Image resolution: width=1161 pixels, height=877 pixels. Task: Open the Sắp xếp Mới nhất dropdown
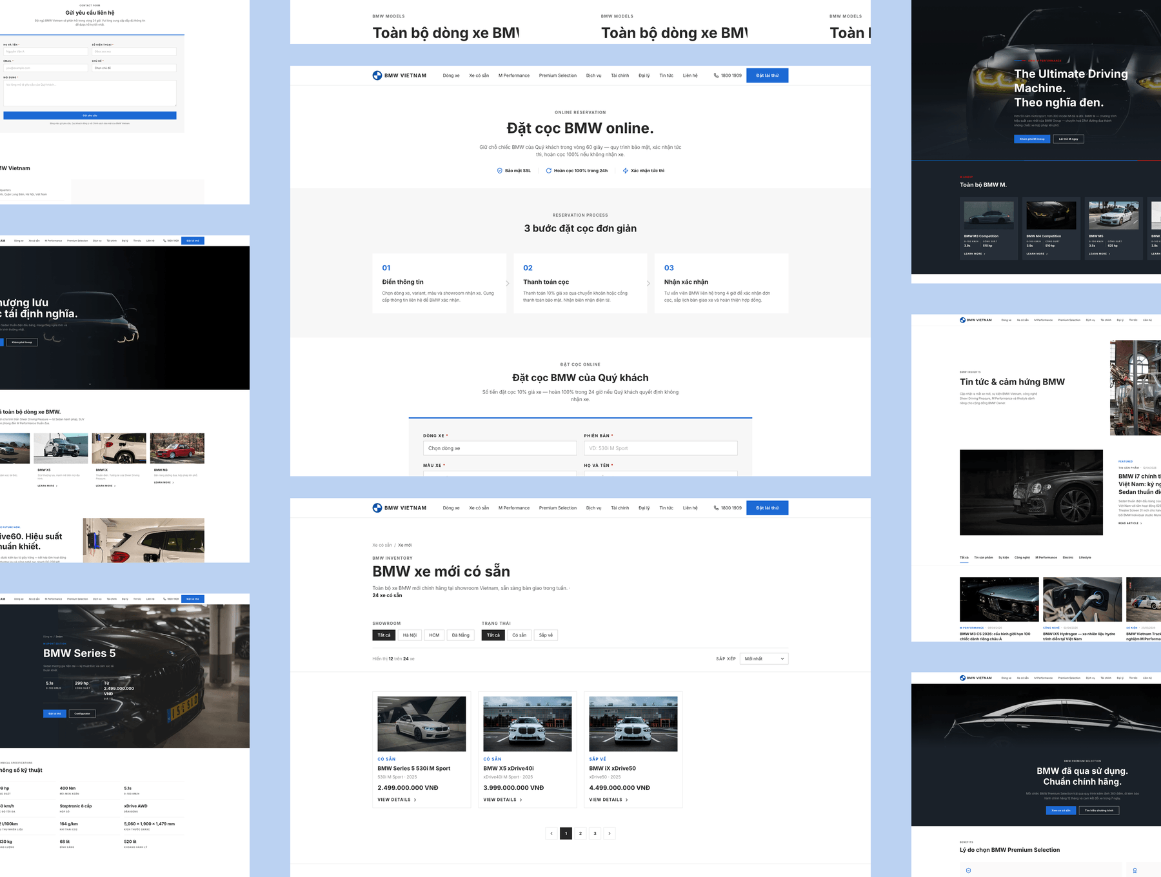[x=764, y=658]
